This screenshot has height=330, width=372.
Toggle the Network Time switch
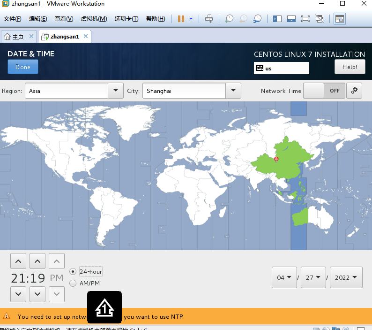pos(324,91)
